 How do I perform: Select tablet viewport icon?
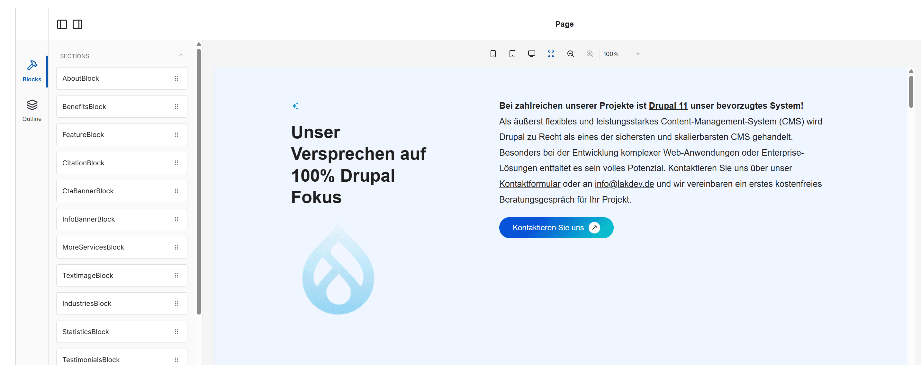coord(512,54)
